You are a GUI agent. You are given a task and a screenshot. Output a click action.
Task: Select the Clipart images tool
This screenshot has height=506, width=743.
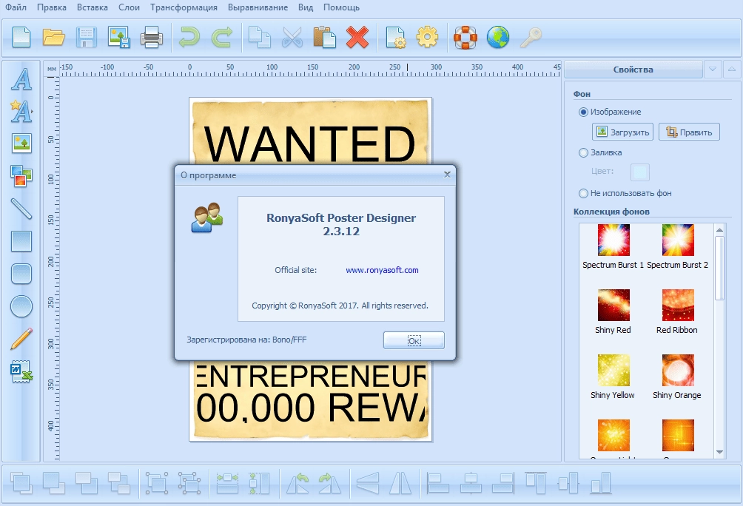[21, 176]
